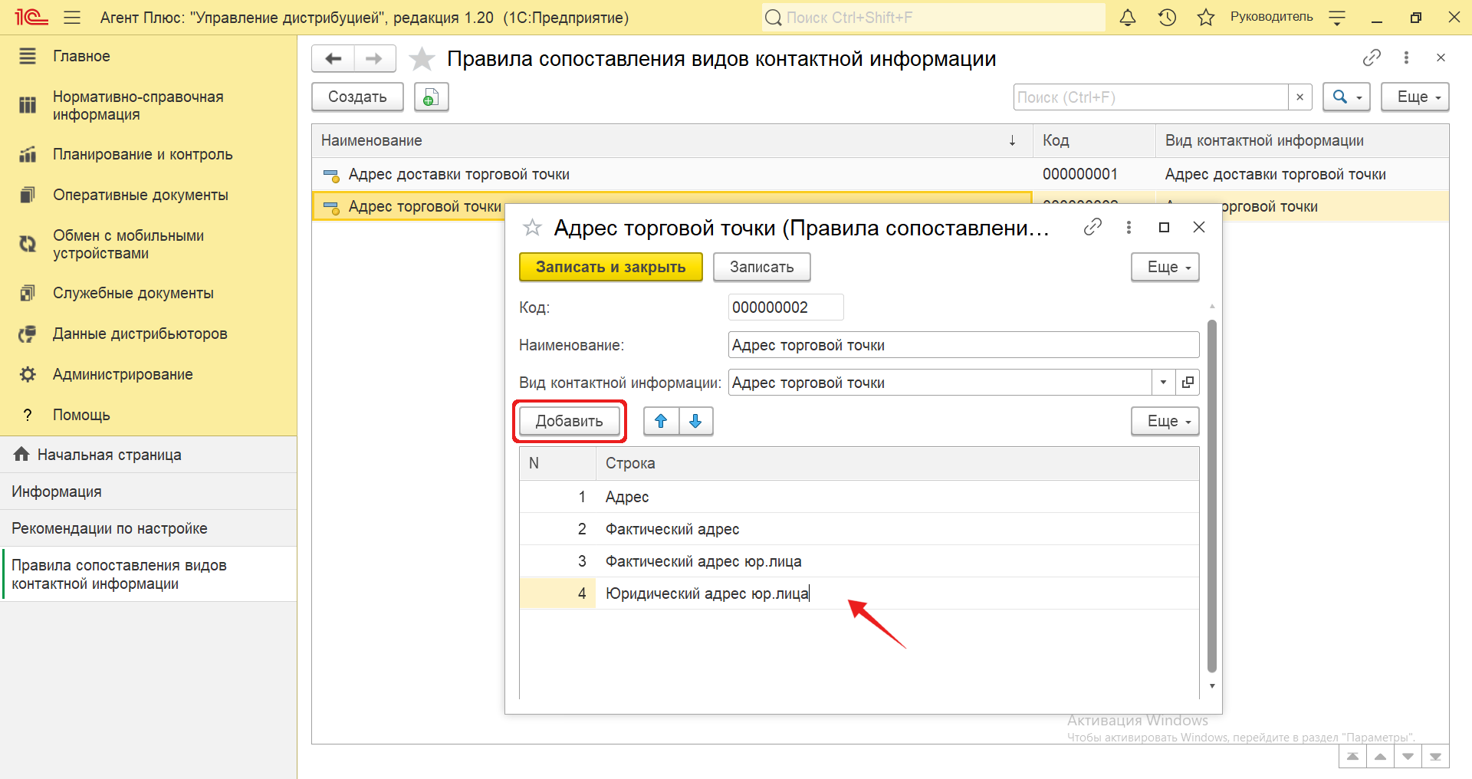Move row down with blue arrow
Screen dimensions: 1472x779
[x=695, y=421]
